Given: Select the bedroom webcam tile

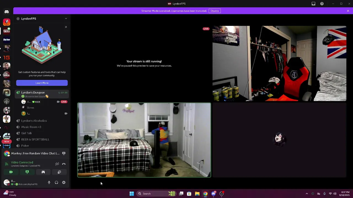Looking at the screenshot, I should 144,140.
